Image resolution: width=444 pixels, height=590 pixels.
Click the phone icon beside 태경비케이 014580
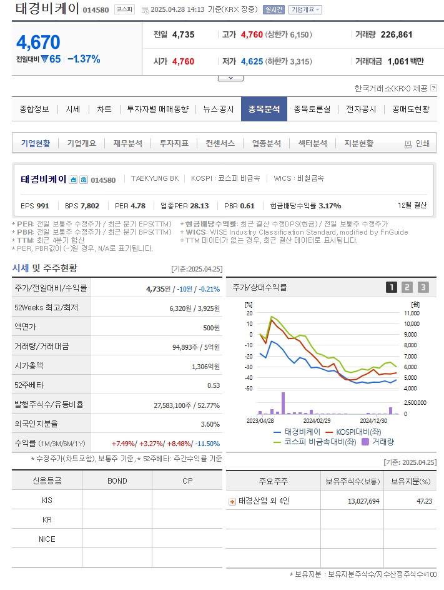84,180
